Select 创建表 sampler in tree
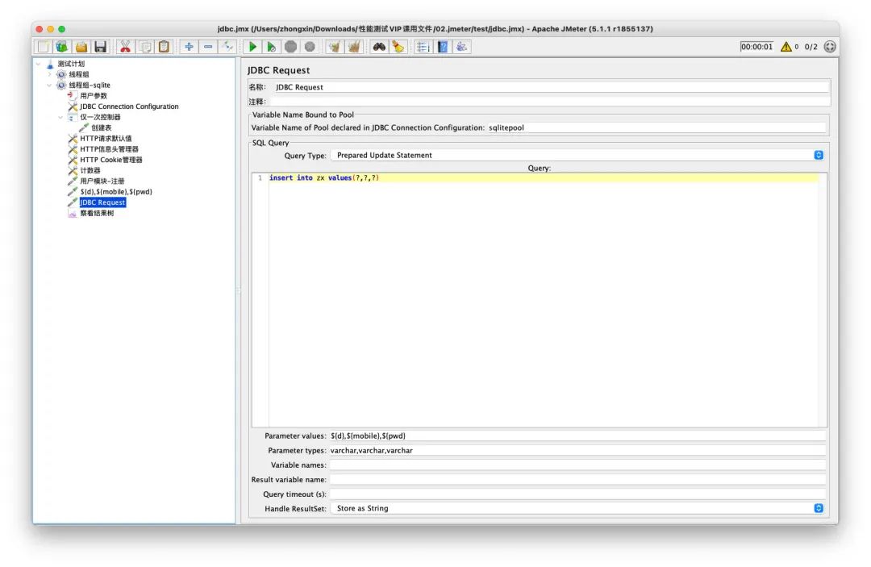The image size is (871, 567). [x=101, y=127]
